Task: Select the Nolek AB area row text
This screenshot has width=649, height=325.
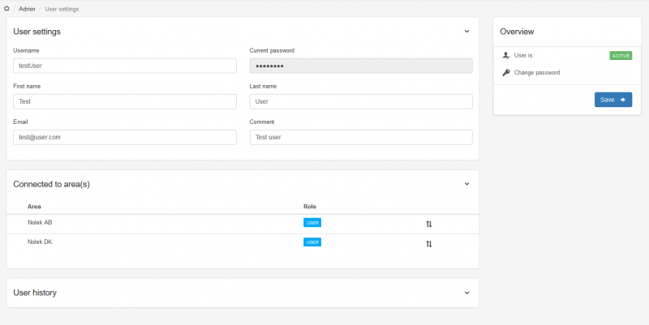Action: pyautogui.click(x=40, y=222)
